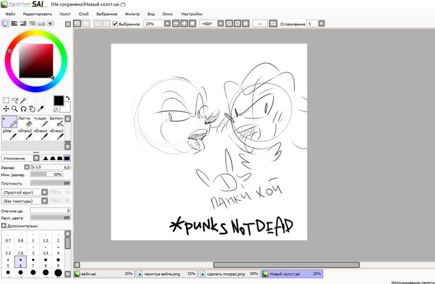Select brush size 9 preset

tap(58, 262)
